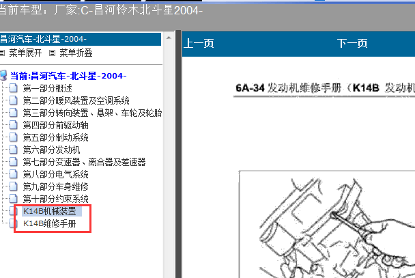Click root node 当前:昌河汽车-北斗星-2004-
Viewport: 415px width, 278px height.
(68, 76)
